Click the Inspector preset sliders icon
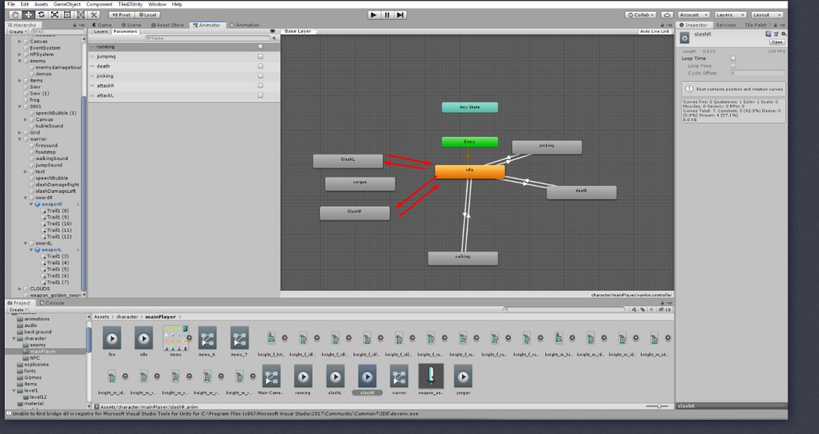The width and height of the screenshot is (819, 434). (x=776, y=33)
